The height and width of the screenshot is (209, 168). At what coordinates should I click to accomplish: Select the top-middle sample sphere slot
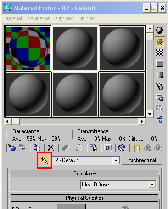(75, 48)
